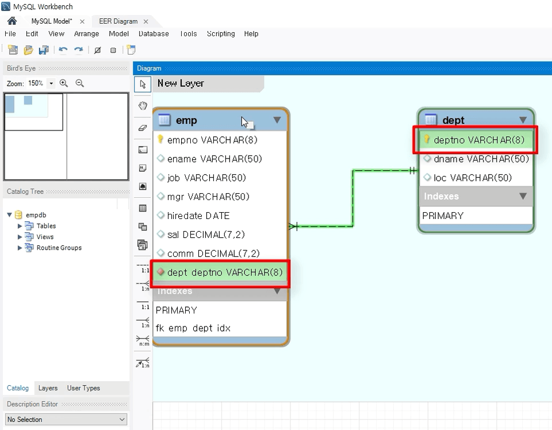Switch to the MySQL Model tab
Image resolution: width=552 pixels, height=430 pixels.
click(52, 21)
